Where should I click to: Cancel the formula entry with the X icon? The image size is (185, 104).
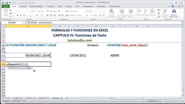click(x=29, y=23)
